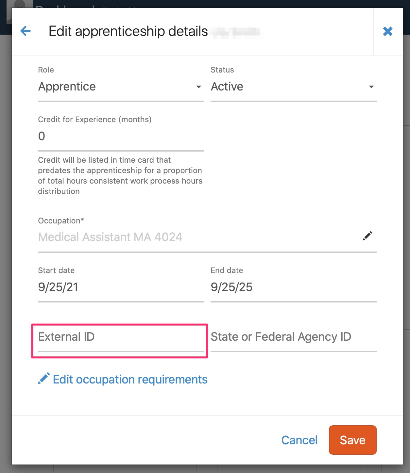
Task: Click the Edit apprenticeship details heading
Action: tap(128, 31)
